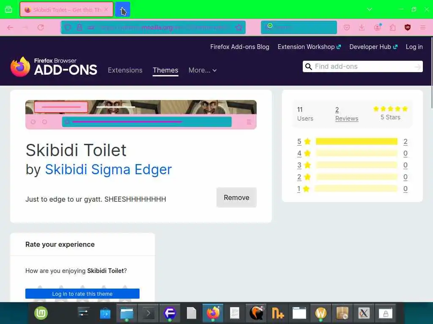Image resolution: width=433 pixels, height=324 pixels.
Task: Expand the More... dropdown
Action: 203,70
